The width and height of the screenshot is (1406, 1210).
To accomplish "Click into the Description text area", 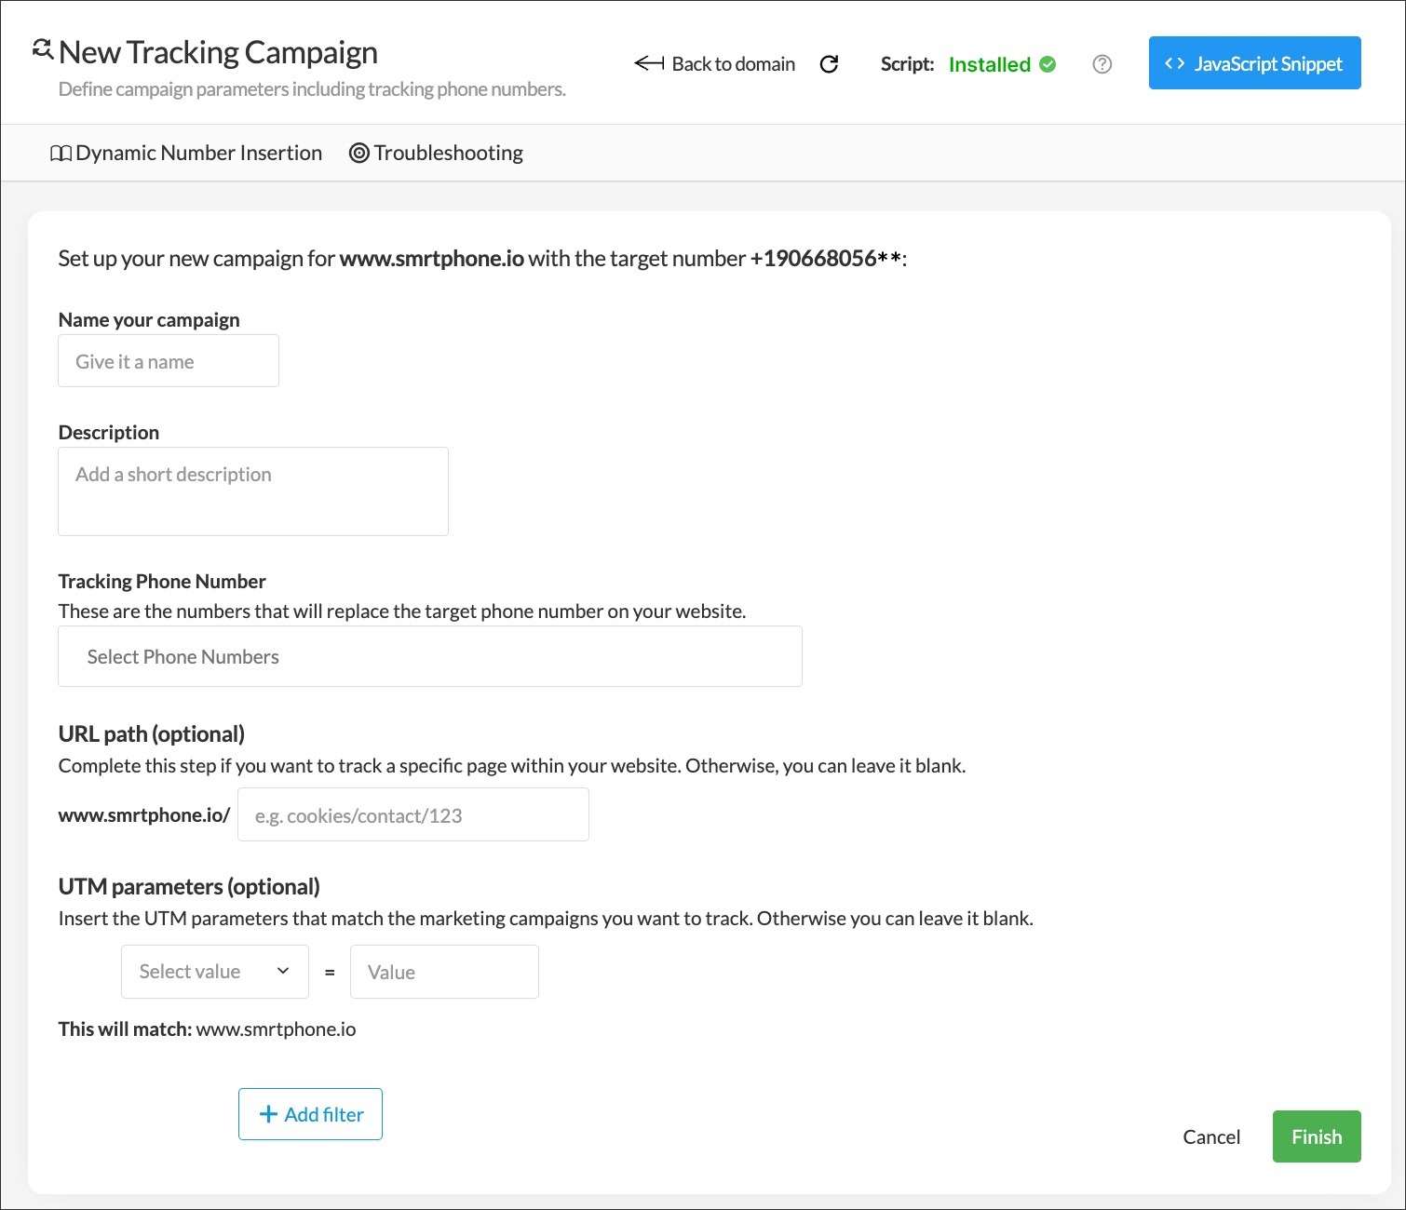I will [x=252, y=491].
